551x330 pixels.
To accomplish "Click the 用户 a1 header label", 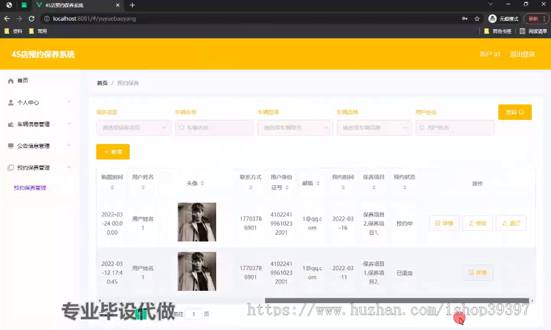I will click(490, 54).
